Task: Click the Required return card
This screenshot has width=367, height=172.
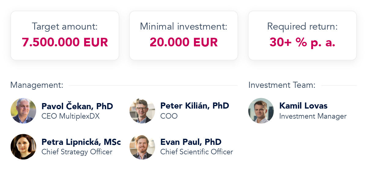Action: click(302, 35)
